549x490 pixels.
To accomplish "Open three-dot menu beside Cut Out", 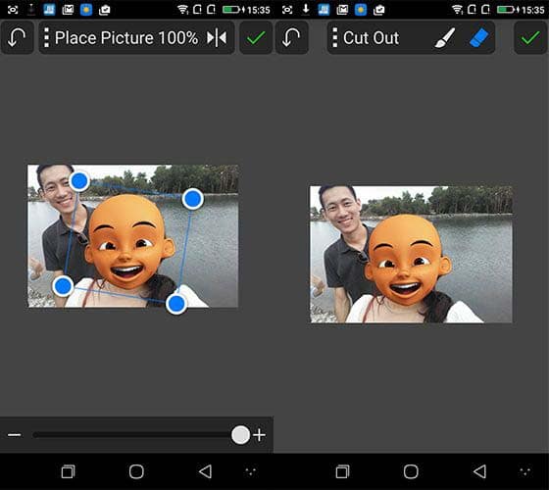I will (x=334, y=37).
